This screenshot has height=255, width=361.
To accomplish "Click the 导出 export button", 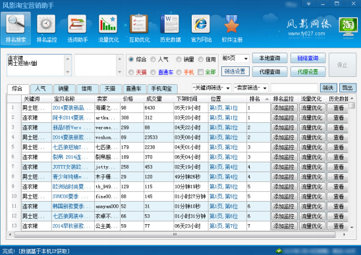I will (348, 88).
